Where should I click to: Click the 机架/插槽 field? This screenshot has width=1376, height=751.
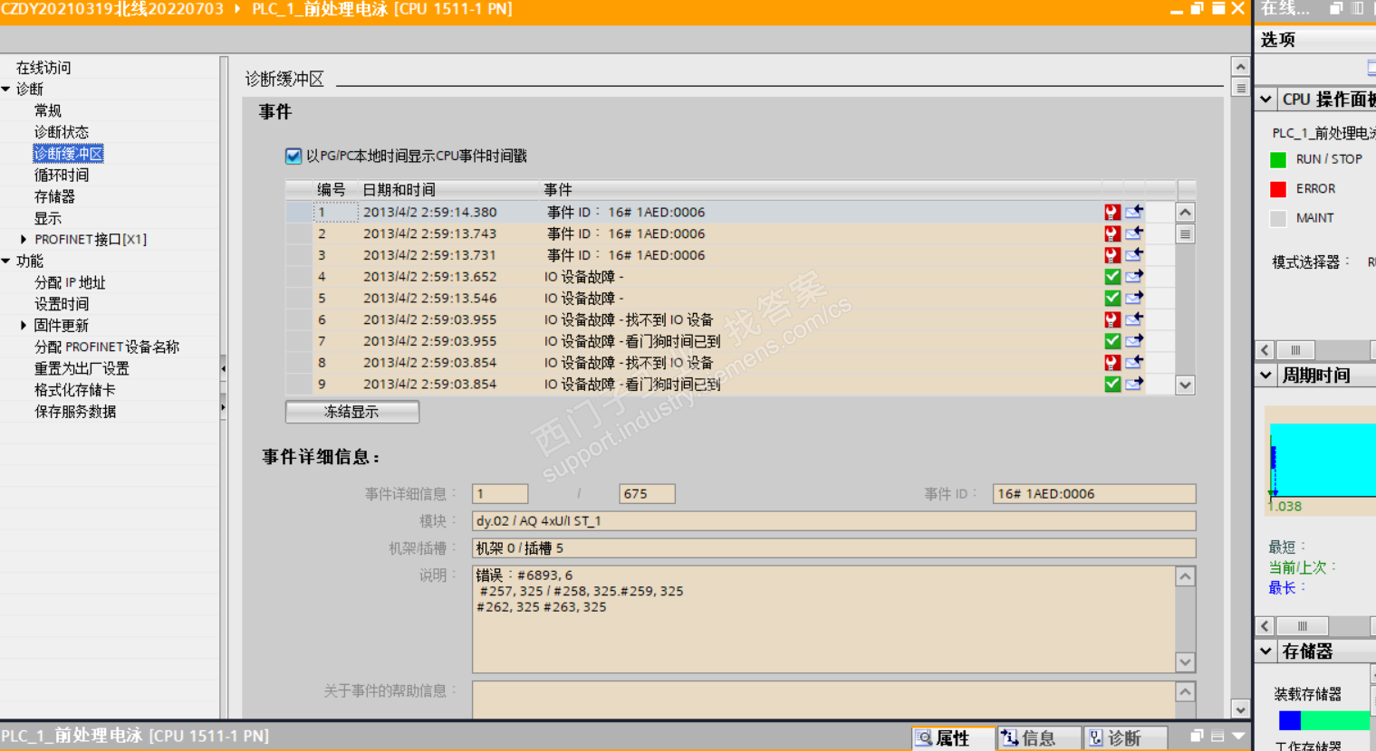(833, 548)
